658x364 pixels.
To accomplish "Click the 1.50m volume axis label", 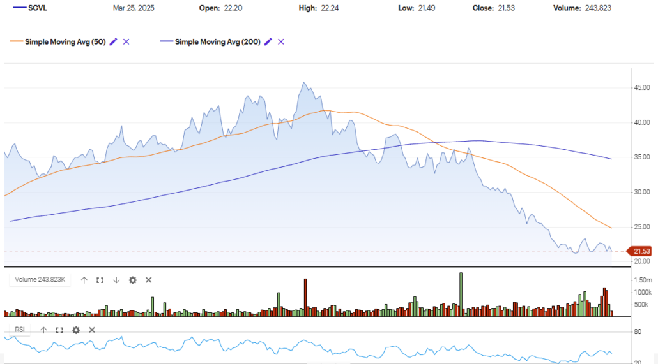I will tap(643, 280).
